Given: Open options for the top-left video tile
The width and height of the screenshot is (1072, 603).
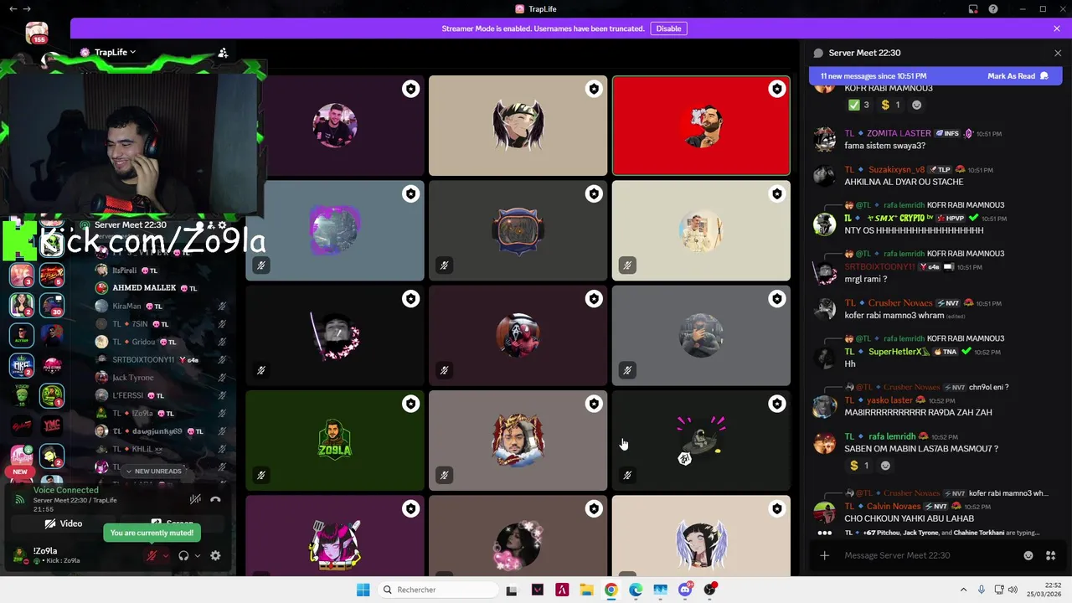Looking at the screenshot, I should coord(410,89).
